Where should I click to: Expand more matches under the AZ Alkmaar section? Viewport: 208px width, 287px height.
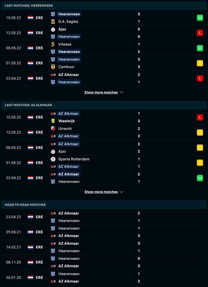pyautogui.click(x=101, y=192)
